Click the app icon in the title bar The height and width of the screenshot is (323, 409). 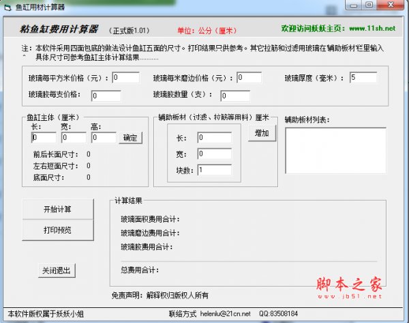(7, 8)
